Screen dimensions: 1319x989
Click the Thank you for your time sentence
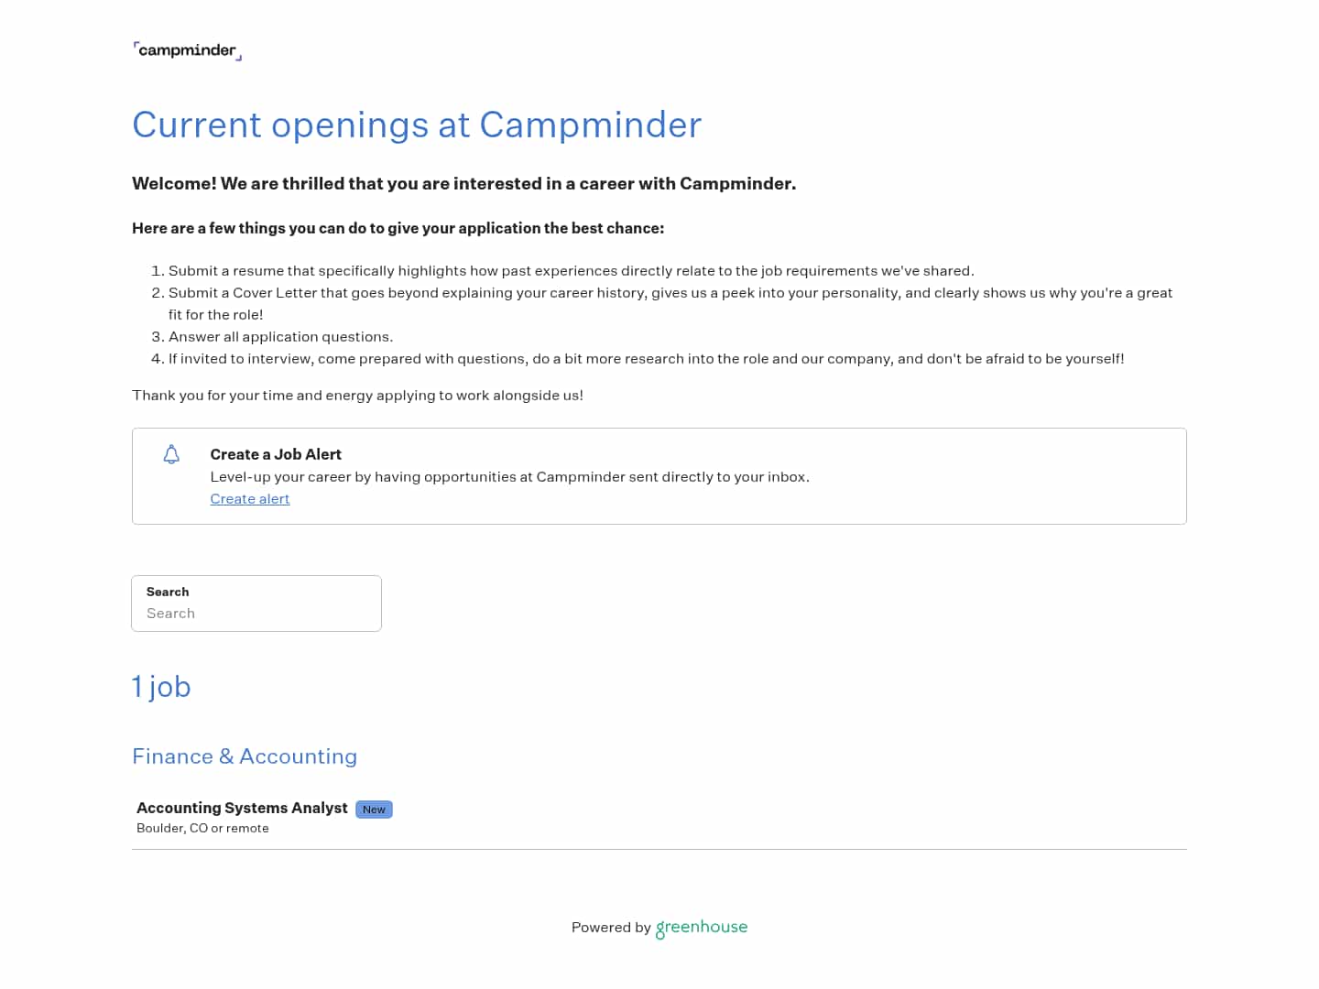point(357,396)
